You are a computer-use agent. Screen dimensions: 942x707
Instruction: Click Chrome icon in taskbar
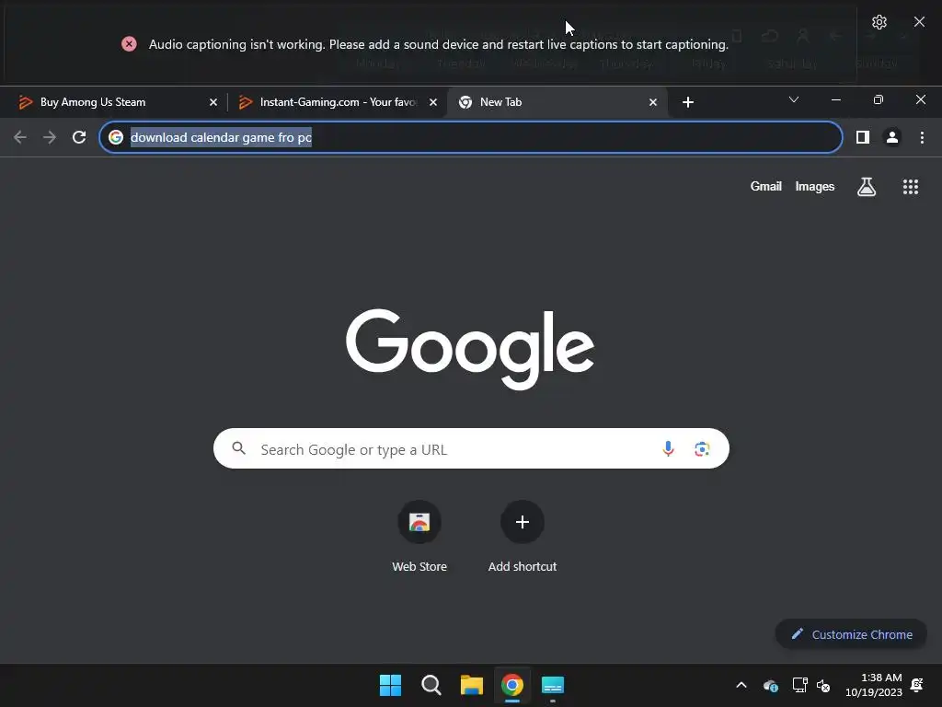(x=512, y=685)
